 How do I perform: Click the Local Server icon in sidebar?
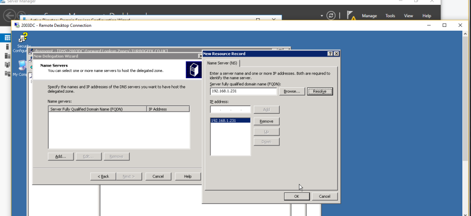(x=7, y=47)
